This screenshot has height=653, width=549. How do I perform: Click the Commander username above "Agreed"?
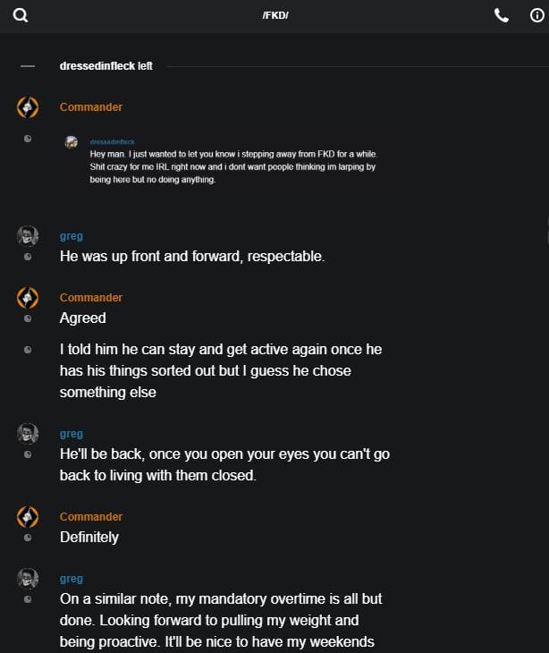(91, 298)
